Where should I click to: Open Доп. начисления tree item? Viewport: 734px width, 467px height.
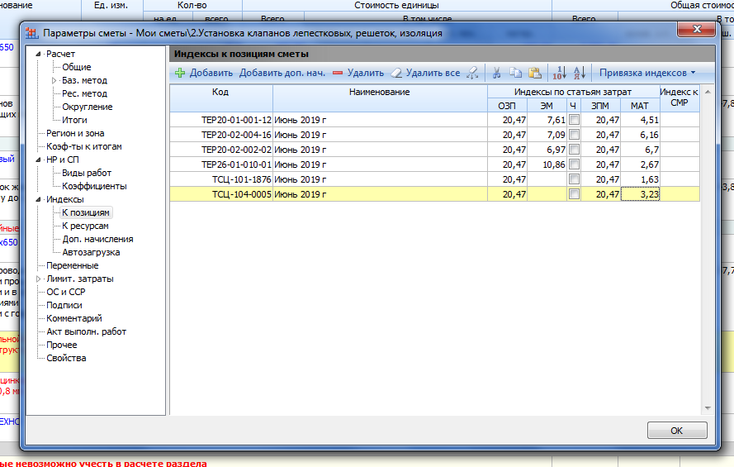97,239
